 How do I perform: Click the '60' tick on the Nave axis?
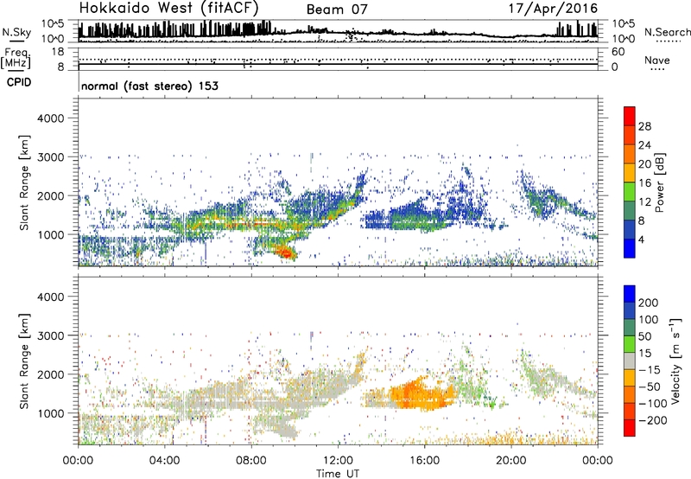[x=618, y=52]
